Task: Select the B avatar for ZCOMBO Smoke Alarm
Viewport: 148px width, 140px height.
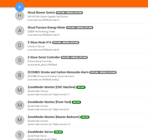Action: [x=20, y=75]
